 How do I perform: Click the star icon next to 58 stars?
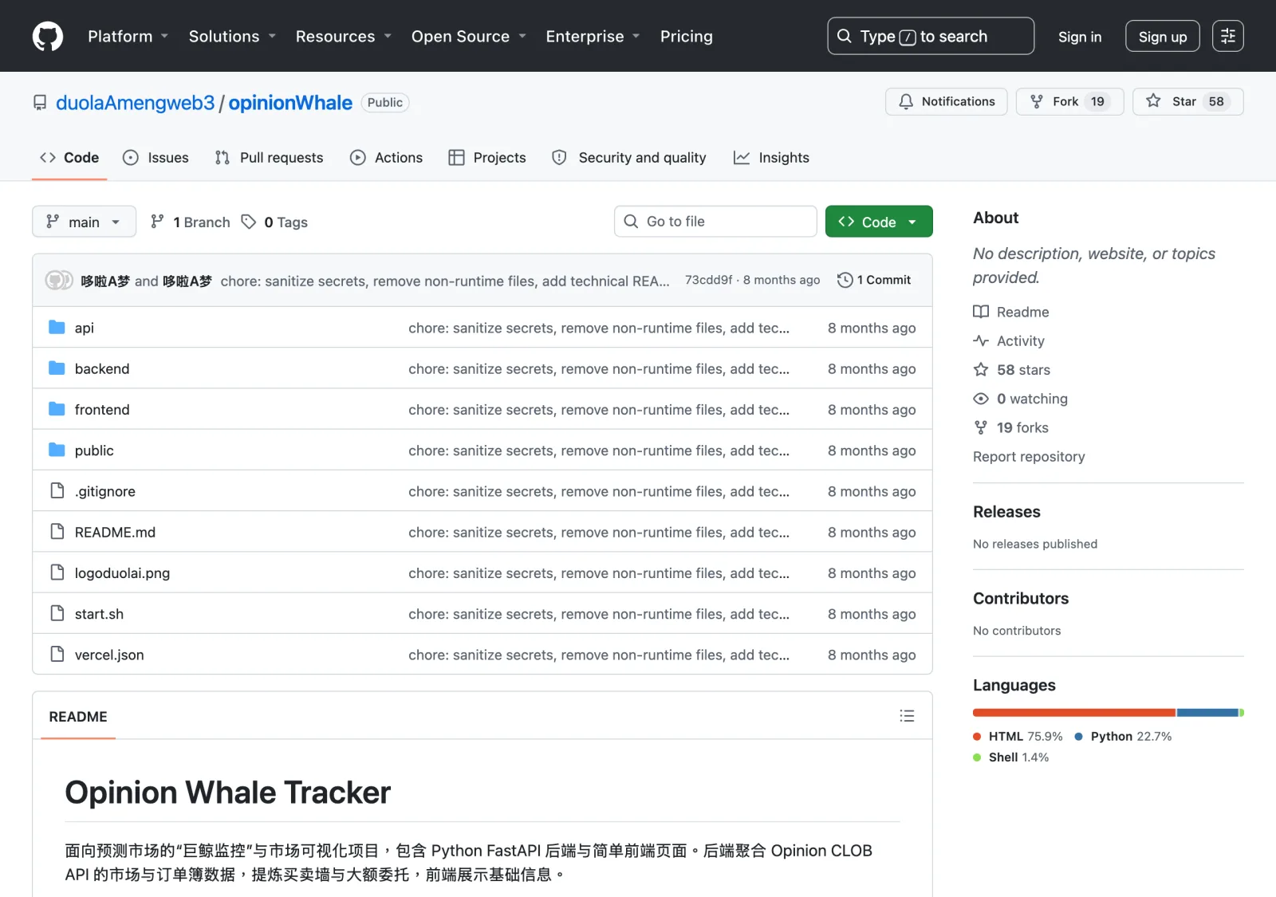click(981, 369)
